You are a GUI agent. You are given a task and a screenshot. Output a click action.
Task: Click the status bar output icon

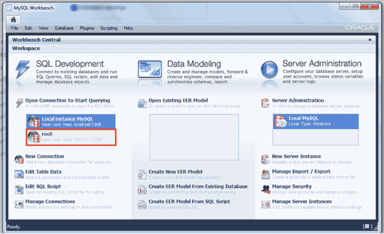(x=367, y=227)
